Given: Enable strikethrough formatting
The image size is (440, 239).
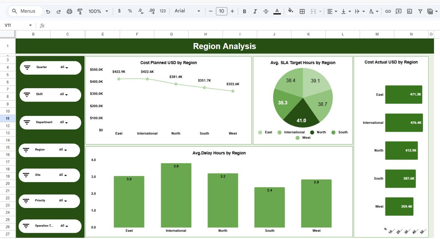Looking at the screenshot, I should click(x=266, y=11).
